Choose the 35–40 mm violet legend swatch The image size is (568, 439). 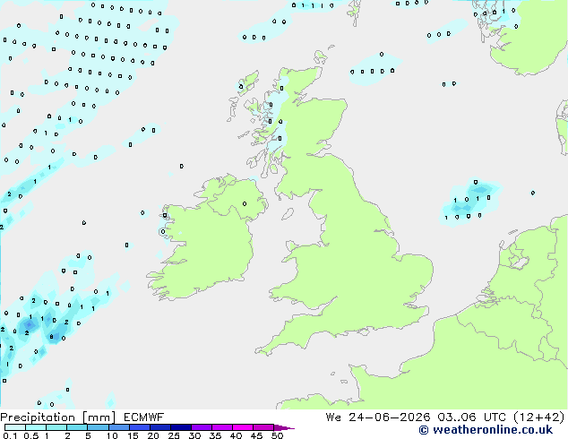click(x=222, y=427)
